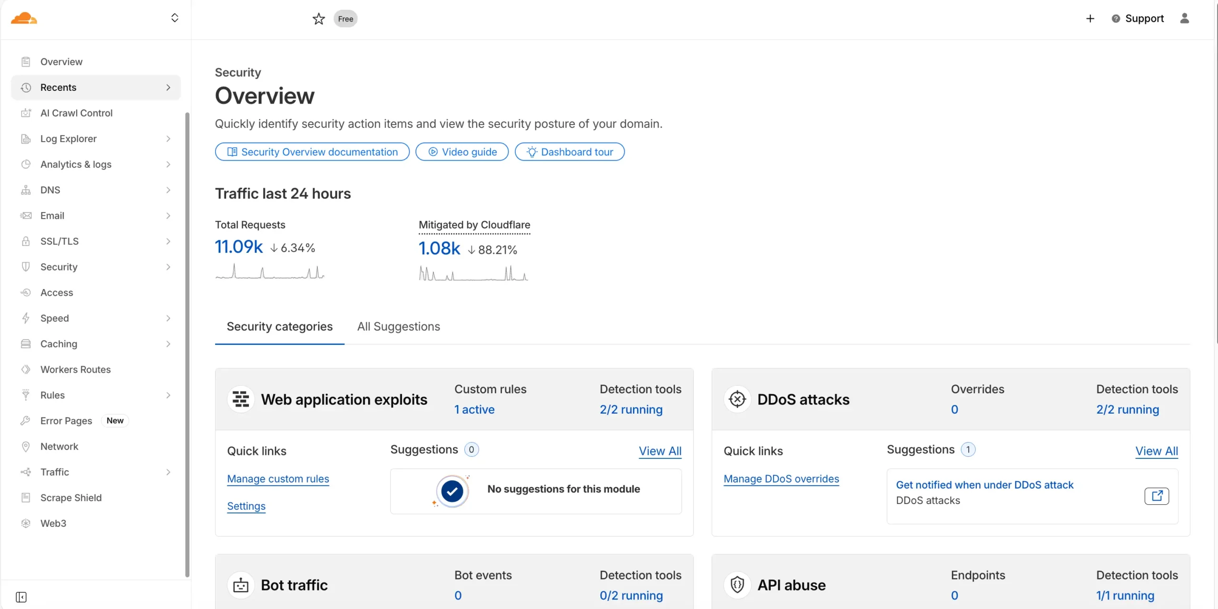
Task: Click Manage DDoS overrides link
Action: (781, 479)
